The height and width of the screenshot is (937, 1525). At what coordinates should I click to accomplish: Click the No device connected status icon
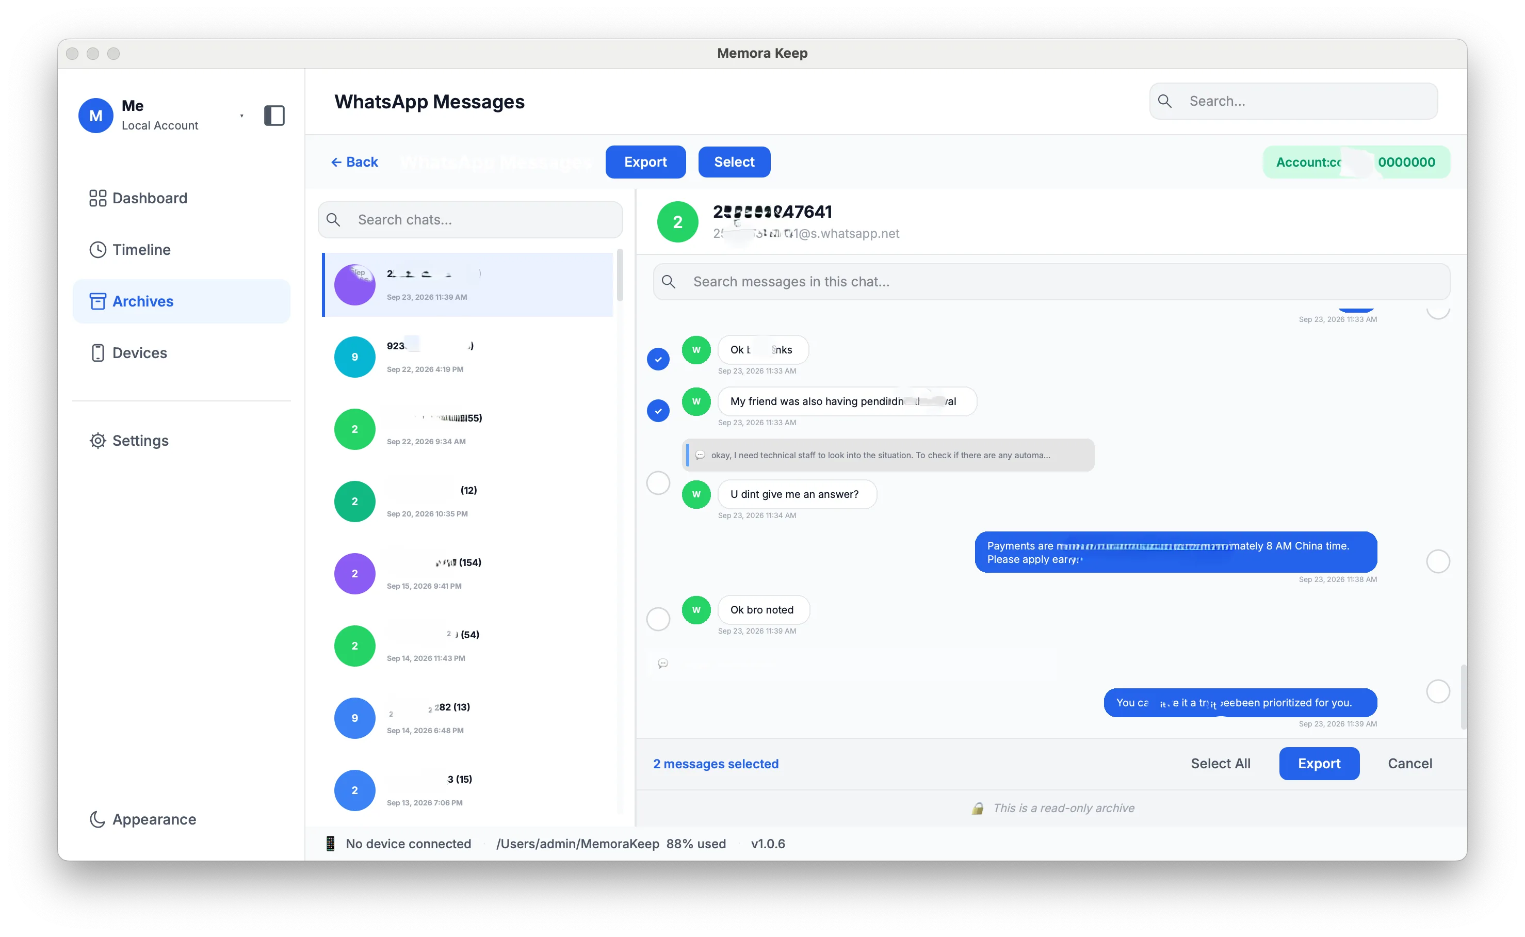point(330,844)
